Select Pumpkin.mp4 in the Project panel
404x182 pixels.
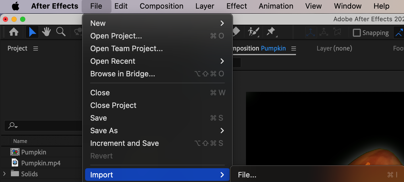click(x=41, y=163)
